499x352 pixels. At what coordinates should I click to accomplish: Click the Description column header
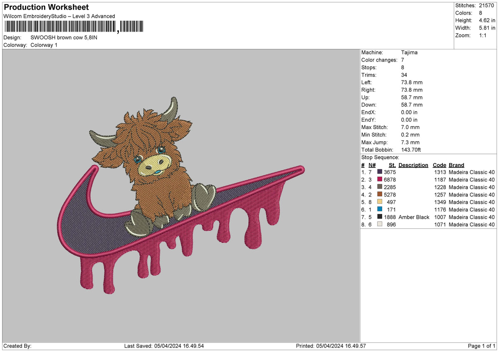413,165
